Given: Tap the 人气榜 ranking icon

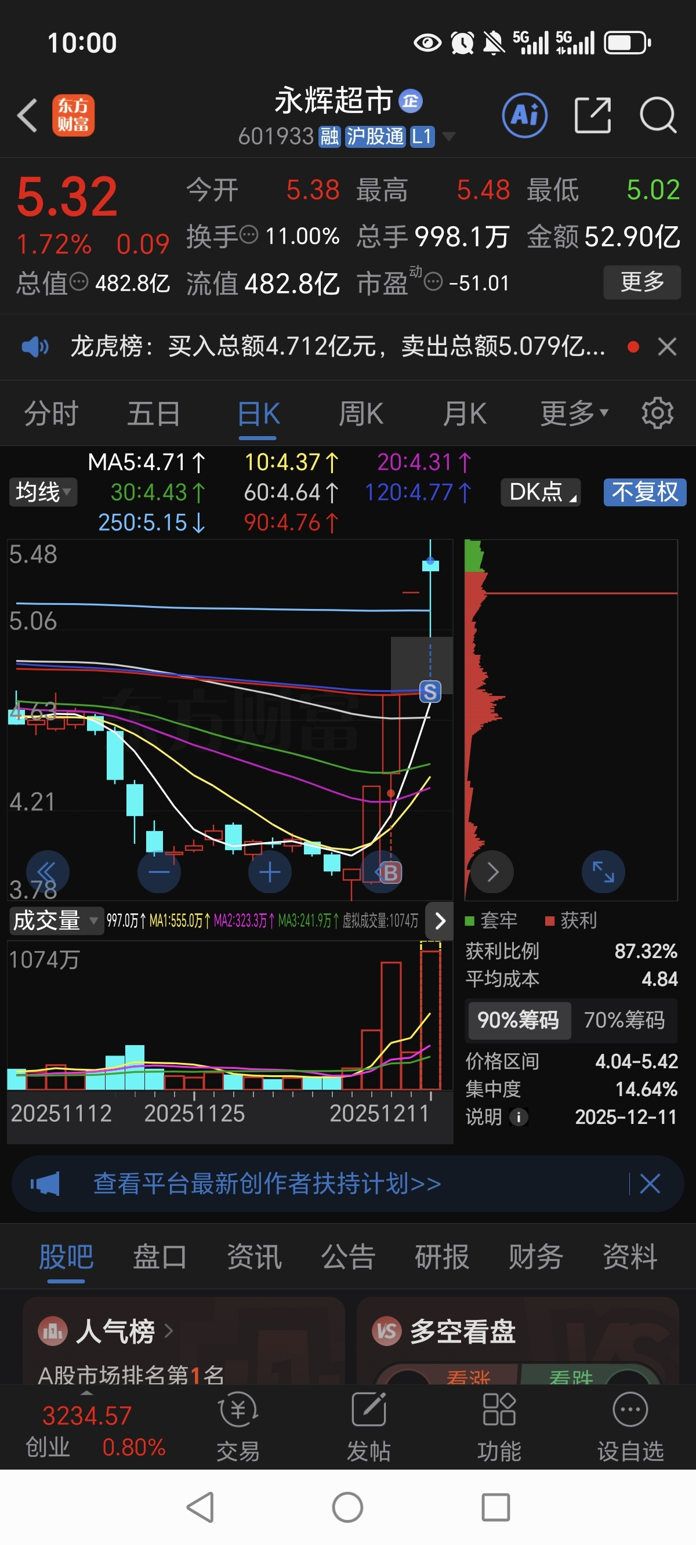Looking at the screenshot, I should pyautogui.click(x=52, y=1332).
